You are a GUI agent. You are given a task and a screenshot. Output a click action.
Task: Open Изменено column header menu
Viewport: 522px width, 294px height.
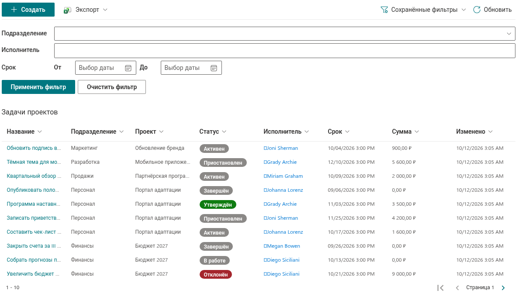pos(474,131)
